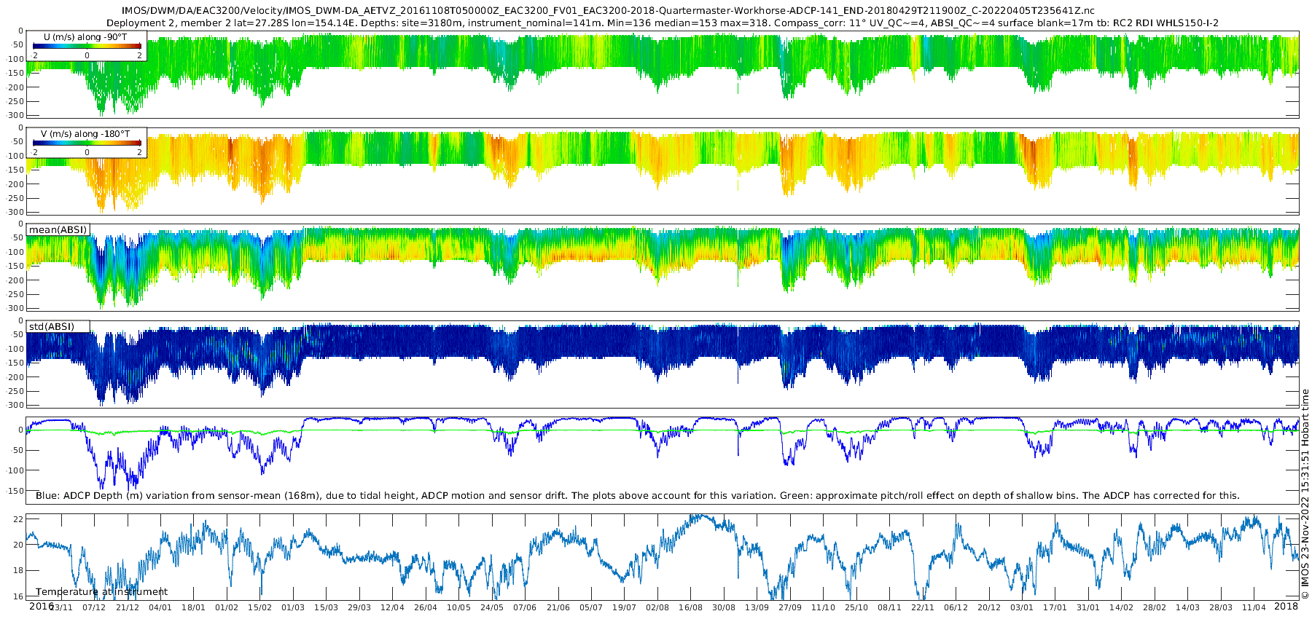Select the Deployment 2 metadata subtitle line
This screenshot has height=619, width=1312.
tap(663, 23)
